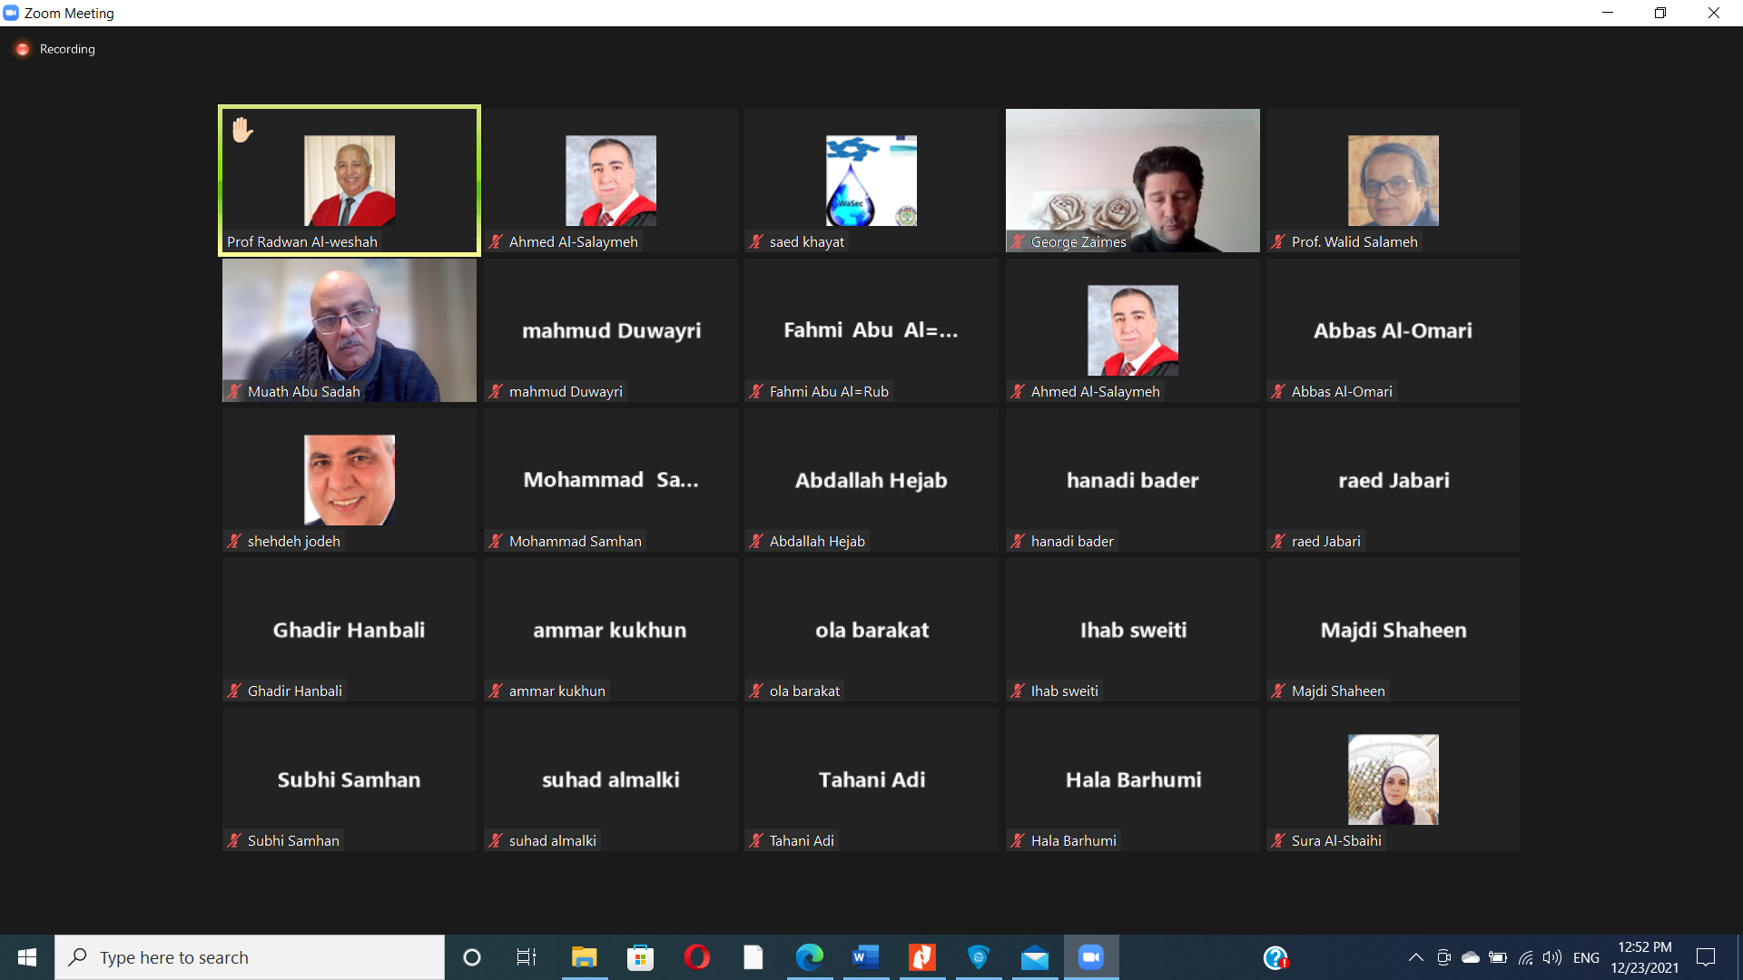Click muted mic icon next to shehdeh jodeh
The image size is (1743, 980).
tap(234, 541)
